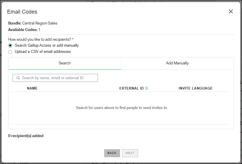Open the External ID info icon
Image resolution: width=242 pixels, height=164 pixels.
[x=147, y=88]
